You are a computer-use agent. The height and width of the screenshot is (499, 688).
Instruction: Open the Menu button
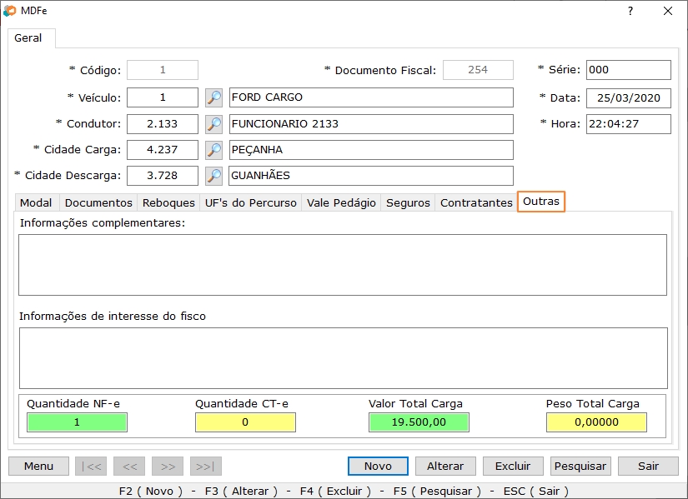coord(38,466)
